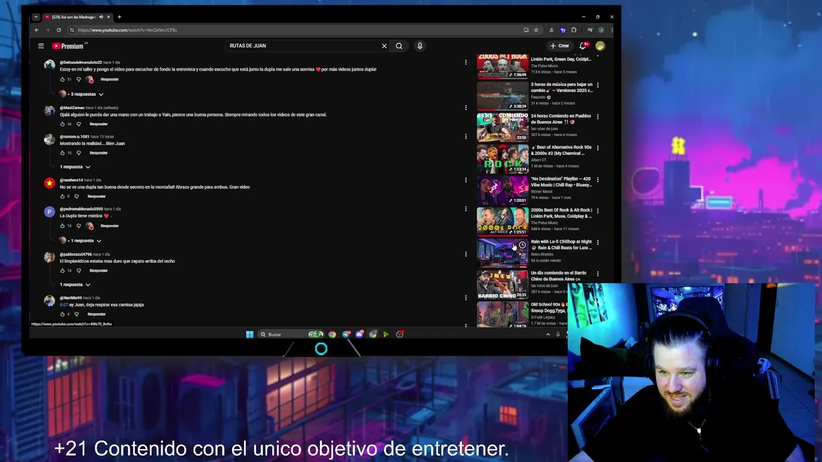822x462 pixels.
Task: Expand 1 respuesta under @pablocozzi4796
Action: tap(75, 285)
